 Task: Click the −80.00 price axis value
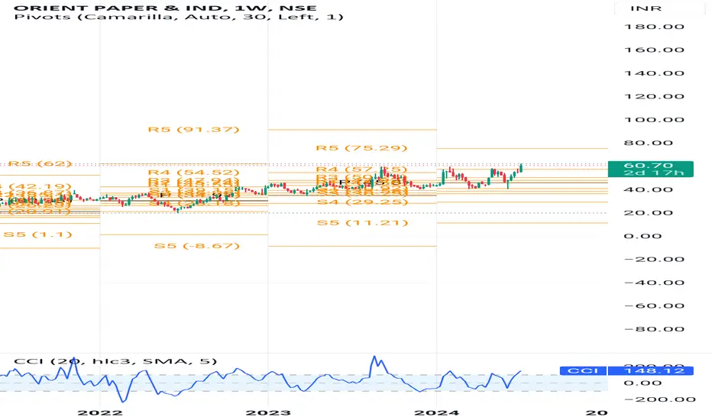tap(654, 329)
